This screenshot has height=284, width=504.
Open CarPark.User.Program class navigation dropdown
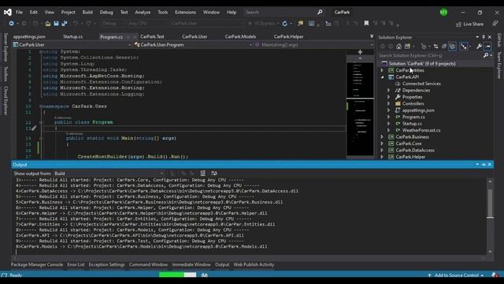point(193,45)
